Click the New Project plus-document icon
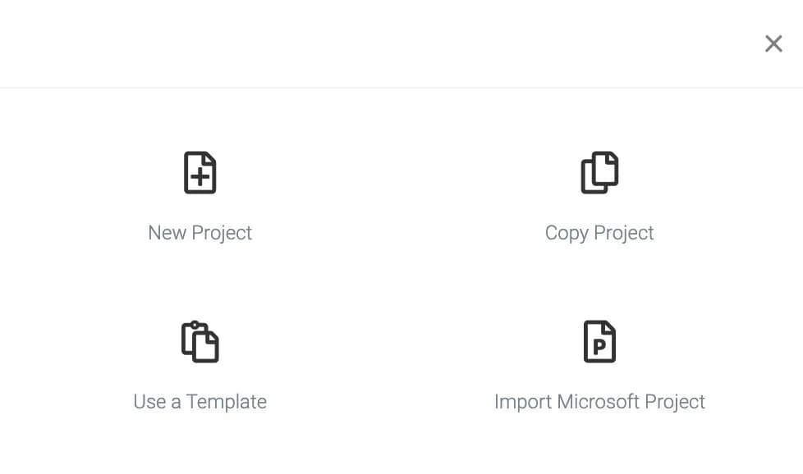Viewport: 803px width, 474px height. tap(200, 173)
